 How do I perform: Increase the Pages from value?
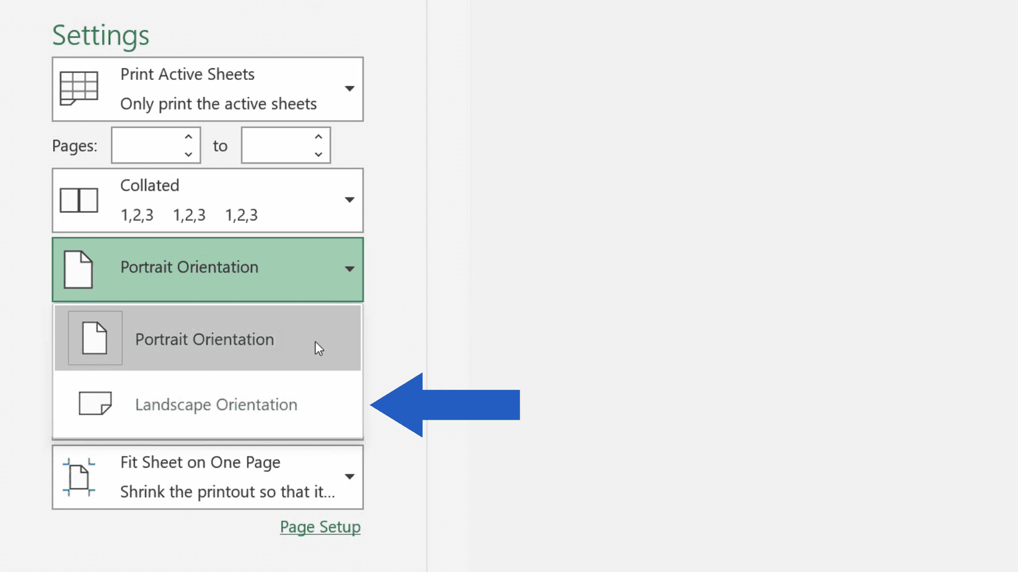(x=188, y=137)
